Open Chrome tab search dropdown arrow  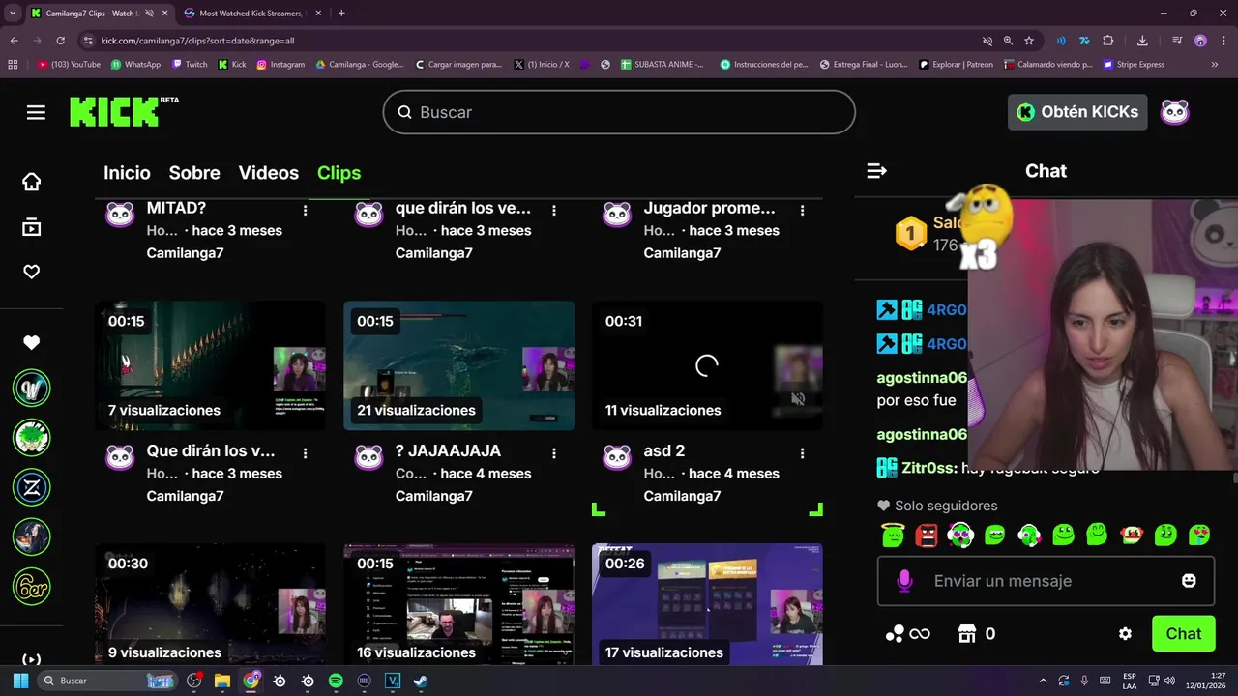tap(13, 13)
